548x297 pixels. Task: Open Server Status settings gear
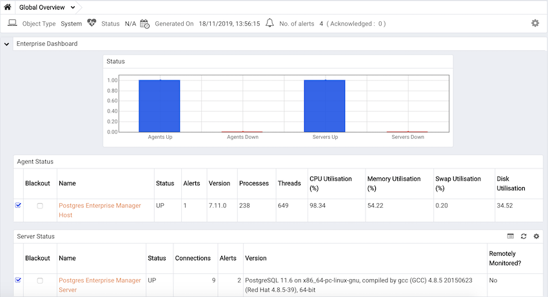[536, 236]
